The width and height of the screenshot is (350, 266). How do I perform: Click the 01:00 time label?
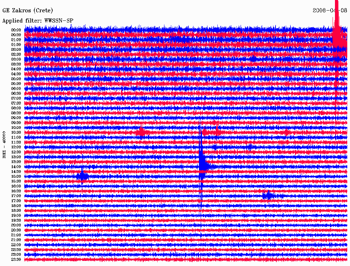(x=16, y=40)
